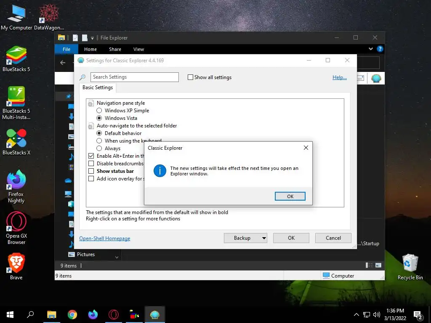Click the volume speaker tray icon
The image size is (431, 323).
(377, 315)
